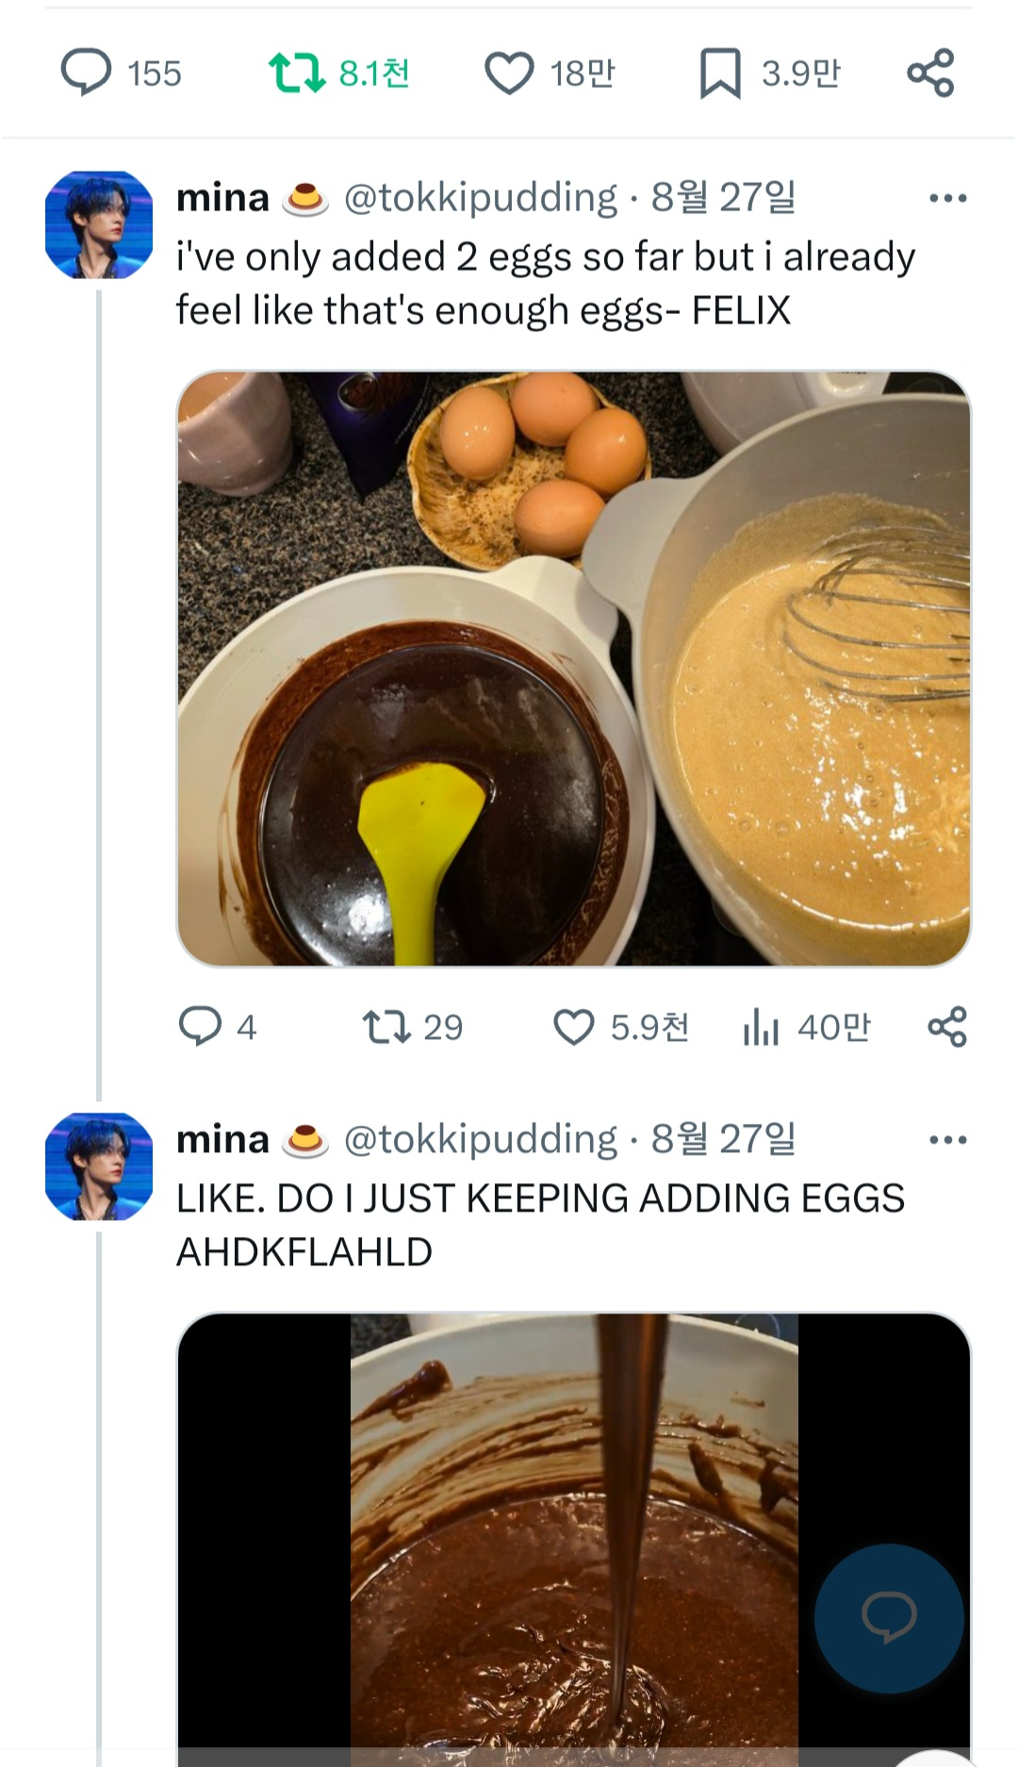Bookmark the post with 3.9만 saves

click(x=721, y=71)
